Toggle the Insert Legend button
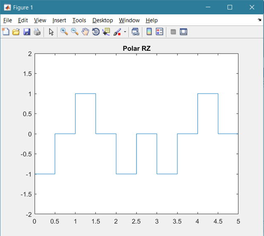 pyautogui.click(x=160, y=32)
